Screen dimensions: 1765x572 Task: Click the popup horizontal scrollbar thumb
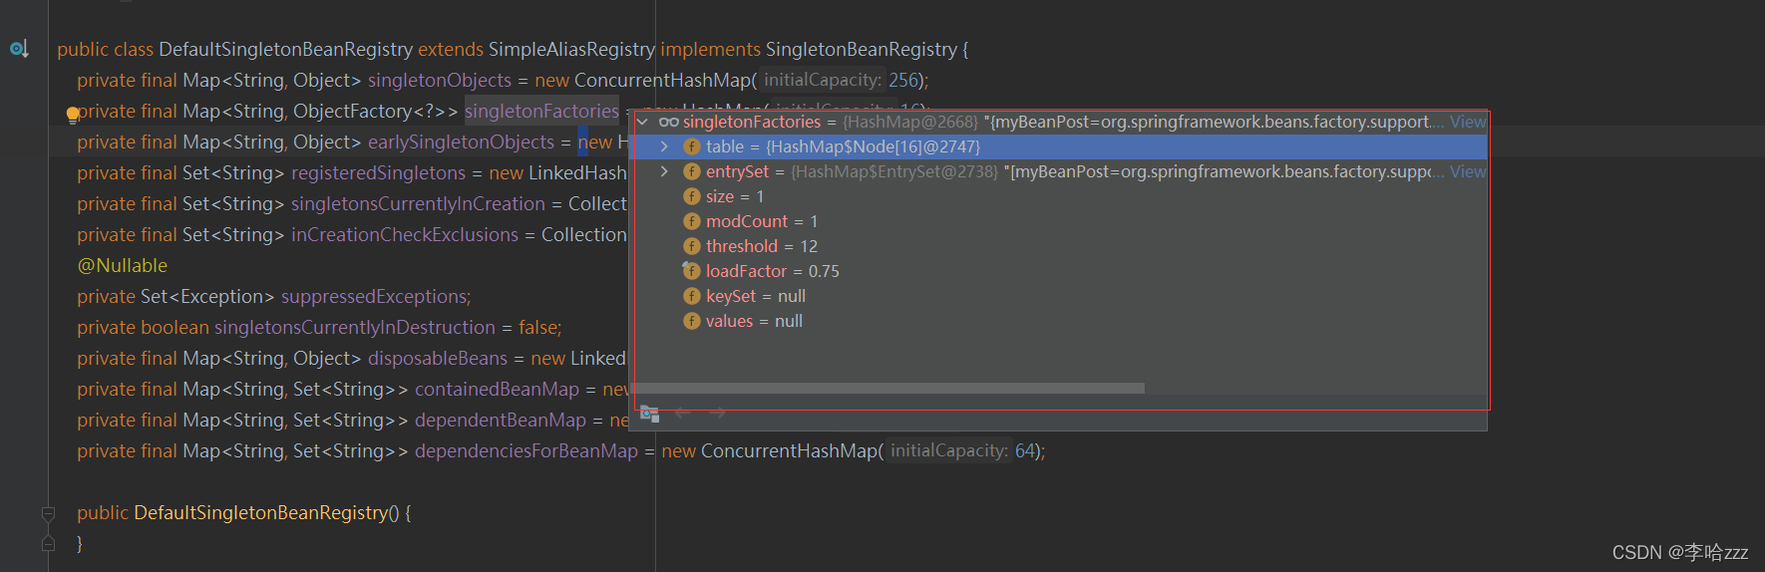pyautogui.click(x=888, y=388)
